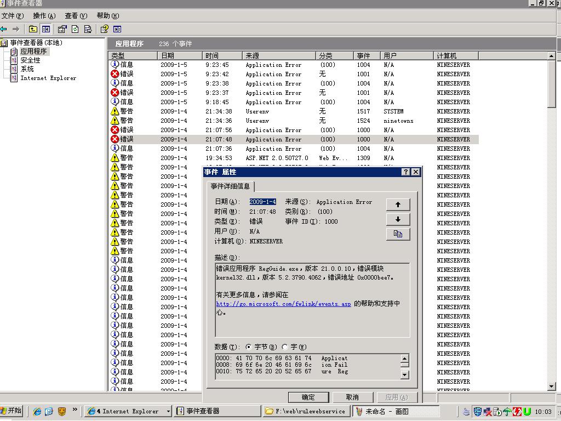The height and width of the screenshot is (421, 561).
Task: Show the previous event with up arrow button
Action: coord(398,204)
